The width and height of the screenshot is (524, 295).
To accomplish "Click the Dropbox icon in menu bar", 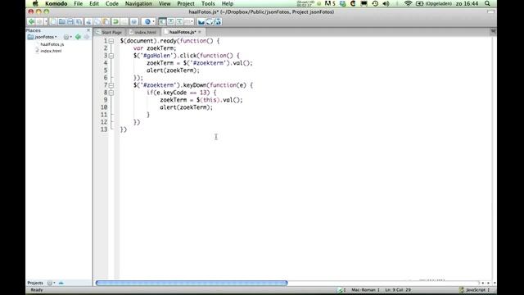I will point(342,3).
